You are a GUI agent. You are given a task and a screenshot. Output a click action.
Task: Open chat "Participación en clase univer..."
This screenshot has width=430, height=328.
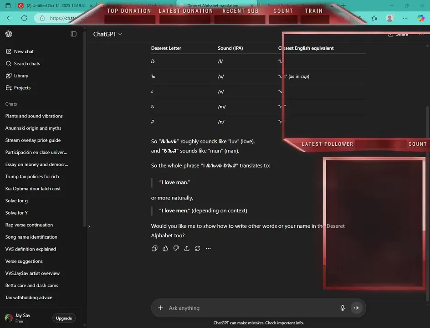click(x=36, y=152)
